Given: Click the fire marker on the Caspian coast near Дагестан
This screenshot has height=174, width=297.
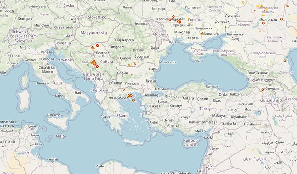Looking at the screenshot, I should [285, 61].
